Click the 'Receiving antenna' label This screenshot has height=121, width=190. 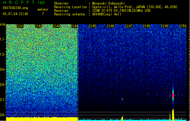coord(69,14)
